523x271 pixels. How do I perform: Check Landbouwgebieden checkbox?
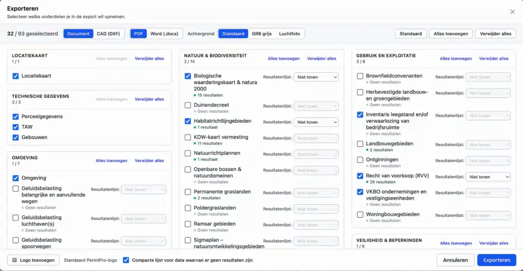point(360,144)
